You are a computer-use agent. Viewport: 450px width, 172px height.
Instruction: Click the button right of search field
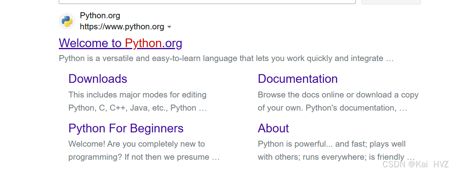point(391,2)
